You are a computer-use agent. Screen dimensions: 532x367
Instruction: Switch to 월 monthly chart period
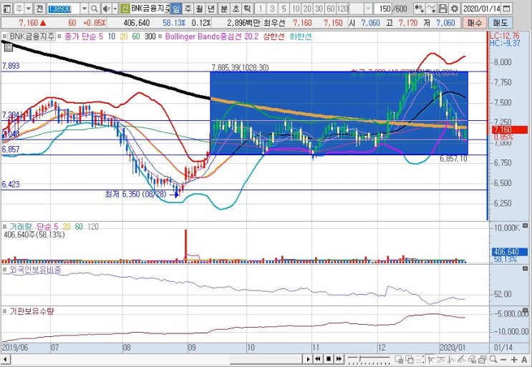coord(200,9)
